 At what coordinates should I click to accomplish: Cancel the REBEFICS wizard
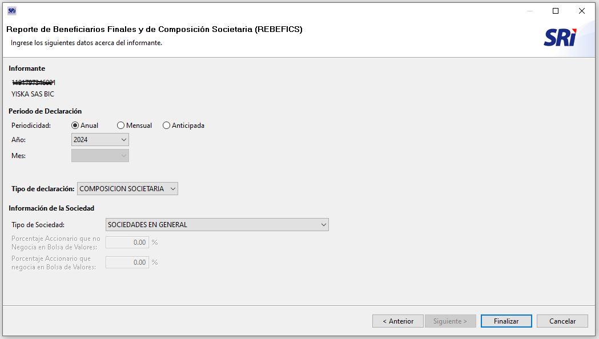[x=562, y=321]
